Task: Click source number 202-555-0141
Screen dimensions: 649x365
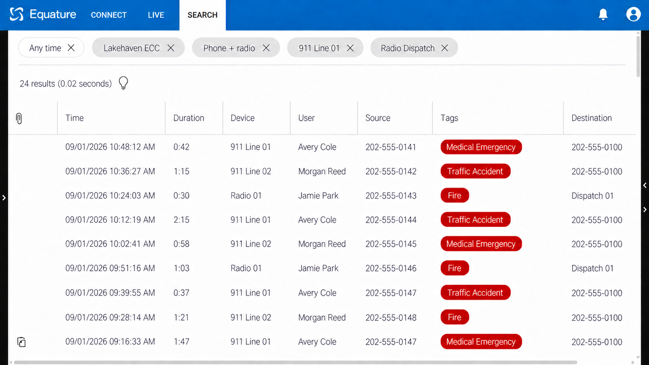Action: (x=390, y=147)
